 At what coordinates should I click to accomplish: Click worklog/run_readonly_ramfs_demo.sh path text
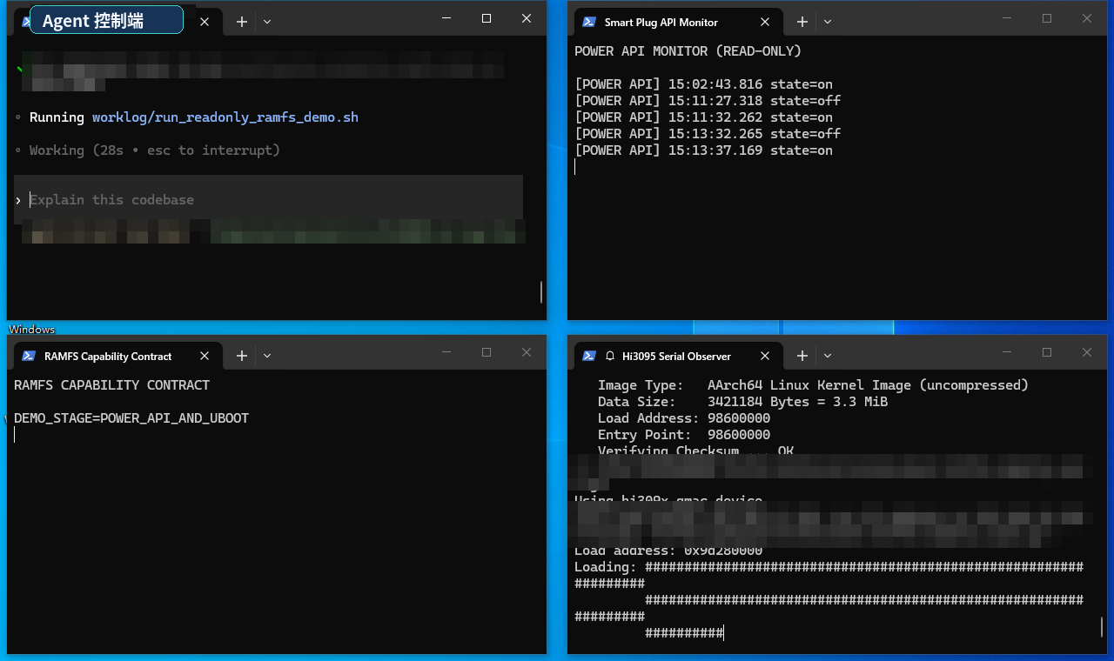coord(225,117)
